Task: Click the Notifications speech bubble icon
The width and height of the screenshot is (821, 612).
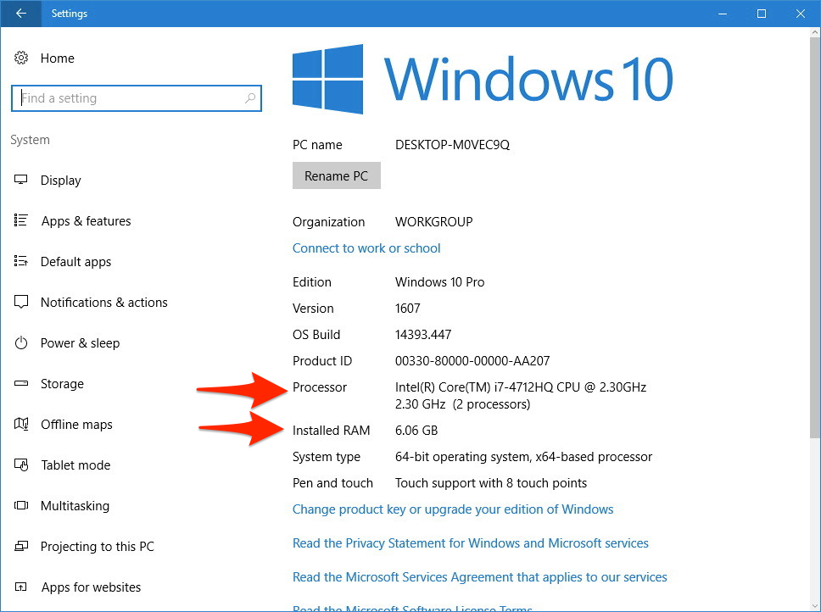Action: tap(21, 302)
